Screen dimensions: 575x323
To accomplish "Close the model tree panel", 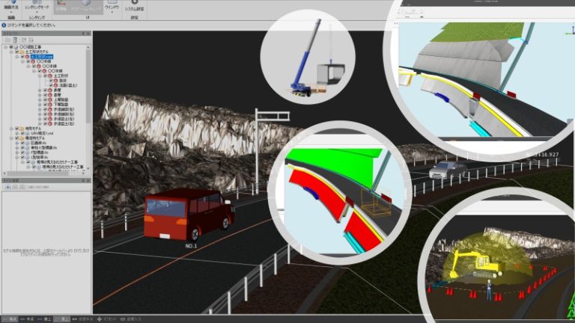I will pos(88,34).
